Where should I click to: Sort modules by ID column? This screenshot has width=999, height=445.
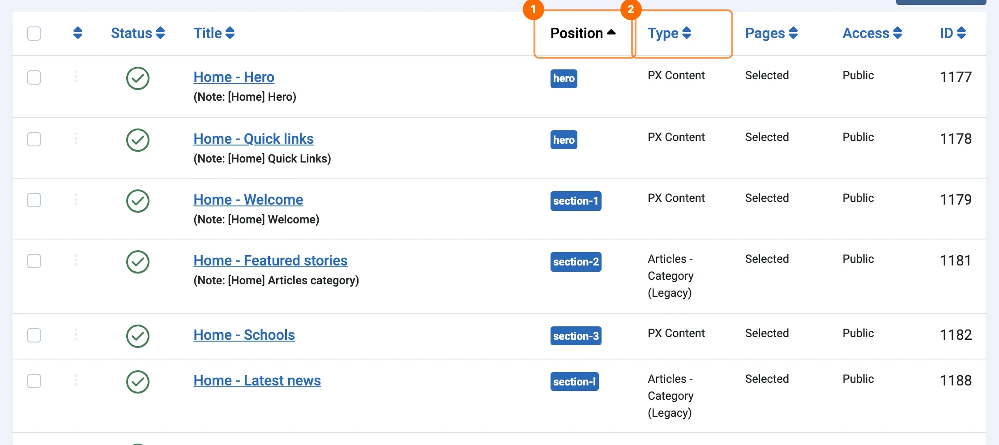click(953, 33)
